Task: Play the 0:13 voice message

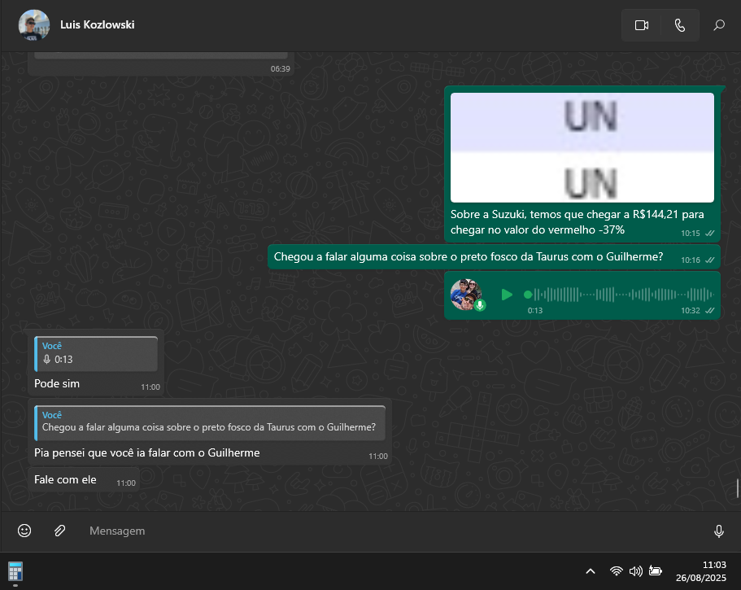Action: [507, 295]
